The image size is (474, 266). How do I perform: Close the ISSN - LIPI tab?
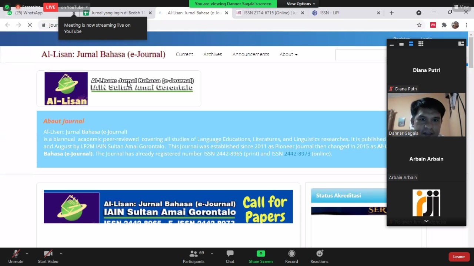pos(378,13)
